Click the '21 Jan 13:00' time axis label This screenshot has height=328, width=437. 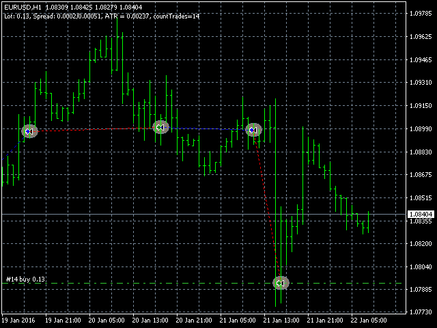[x=281, y=320]
